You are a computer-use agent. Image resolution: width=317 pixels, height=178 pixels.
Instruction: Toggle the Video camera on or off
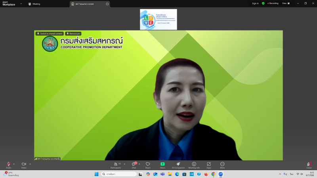click(24, 164)
